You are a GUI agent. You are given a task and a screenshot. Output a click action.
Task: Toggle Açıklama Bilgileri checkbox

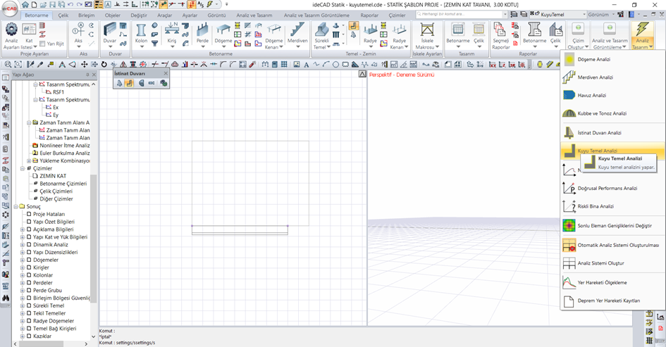(29, 229)
